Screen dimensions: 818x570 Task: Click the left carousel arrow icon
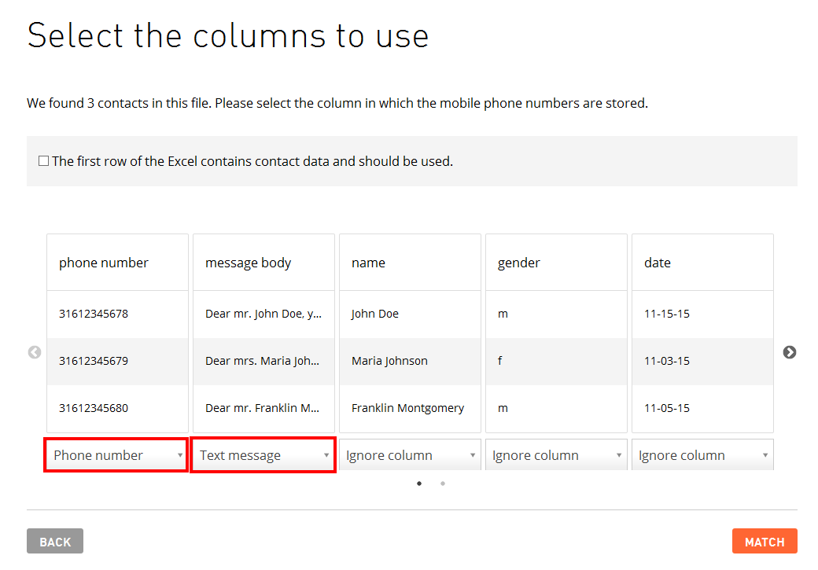pyautogui.click(x=35, y=352)
